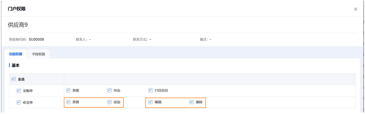Toggle the 打印合同 permission checkbox
The width and height of the screenshot is (365, 114).
(151, 90)
